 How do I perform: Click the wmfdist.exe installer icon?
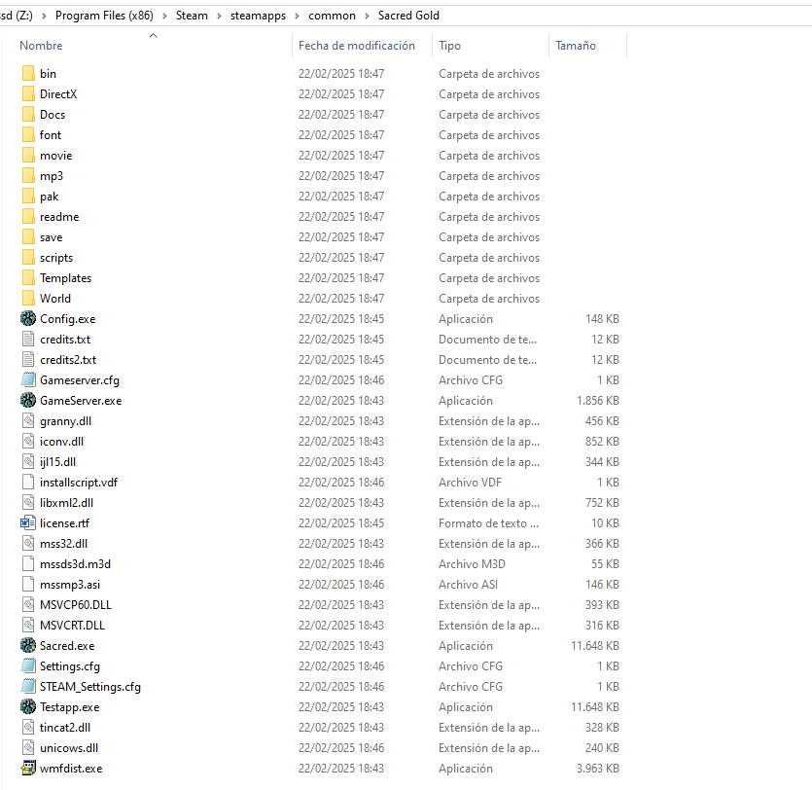pos(28,769)
